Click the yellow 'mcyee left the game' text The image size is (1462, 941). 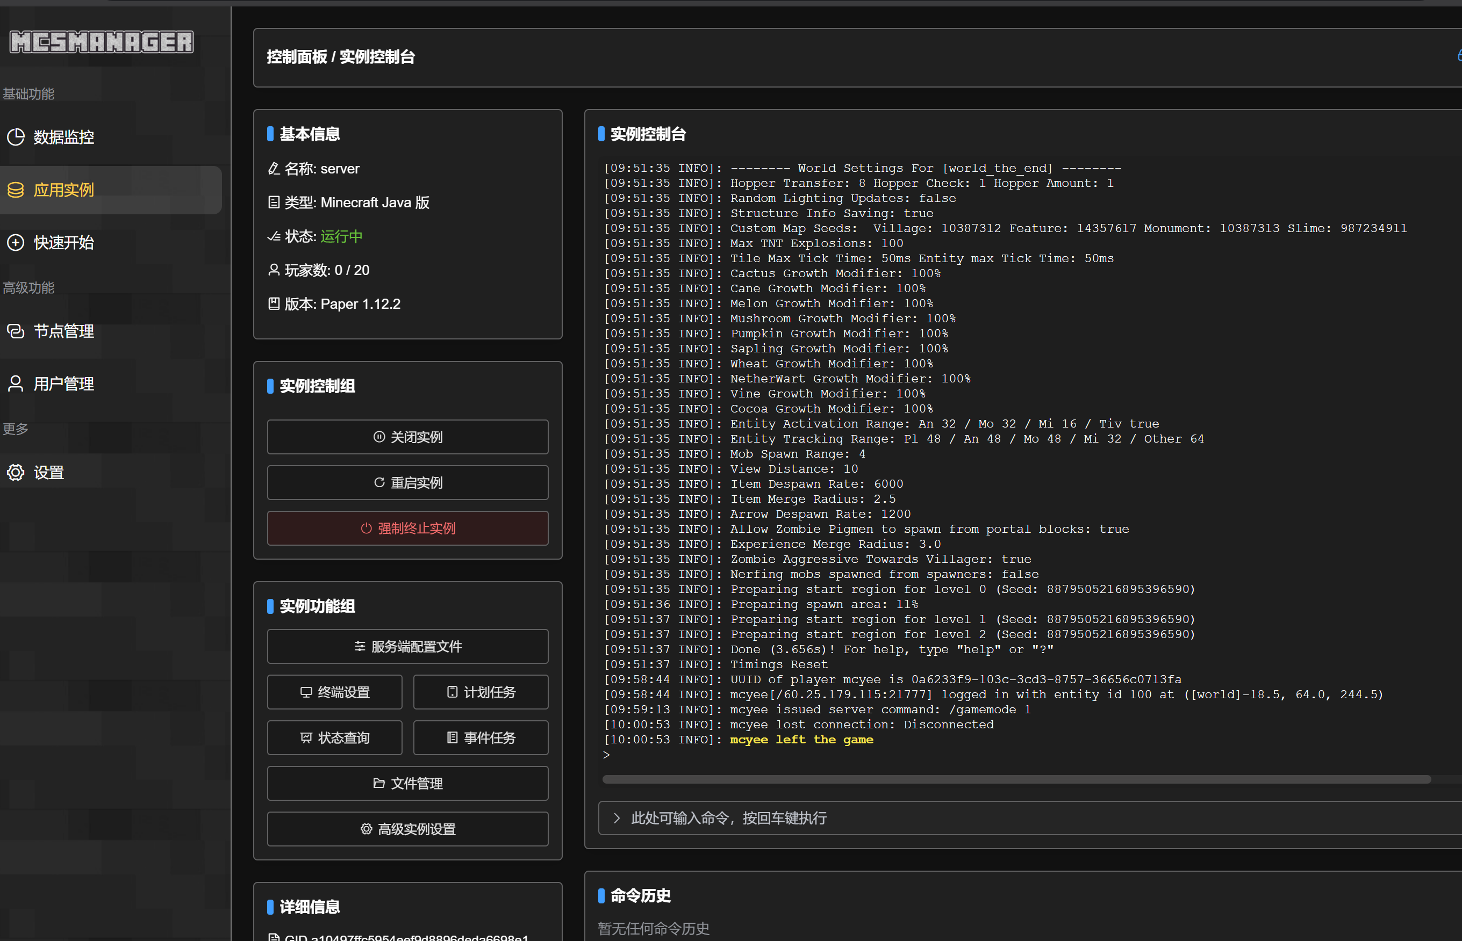(801, 740)
